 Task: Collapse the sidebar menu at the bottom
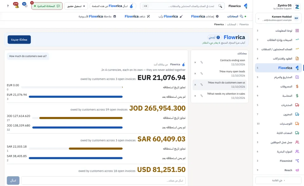278,180
